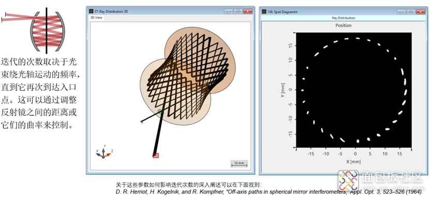This screenshot has width=430, height=197.
Task: Close the Ray Distribution 3D window
Action: 248,11
